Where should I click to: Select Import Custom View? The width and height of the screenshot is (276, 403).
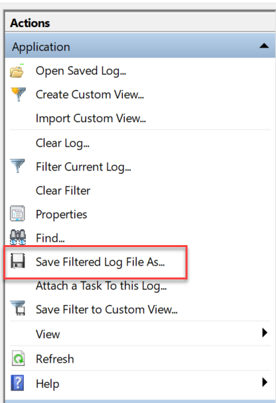pos(90,119)
